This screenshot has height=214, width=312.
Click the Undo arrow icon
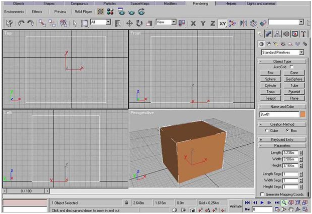coord(21,23)
